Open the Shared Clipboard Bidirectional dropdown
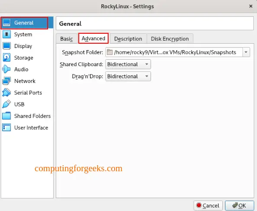This screenshot has width=257, height=211. point(128,64)
